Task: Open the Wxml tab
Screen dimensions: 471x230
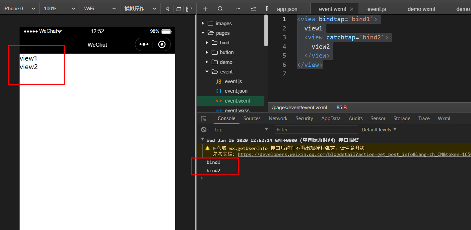Action: pos(444,118)
